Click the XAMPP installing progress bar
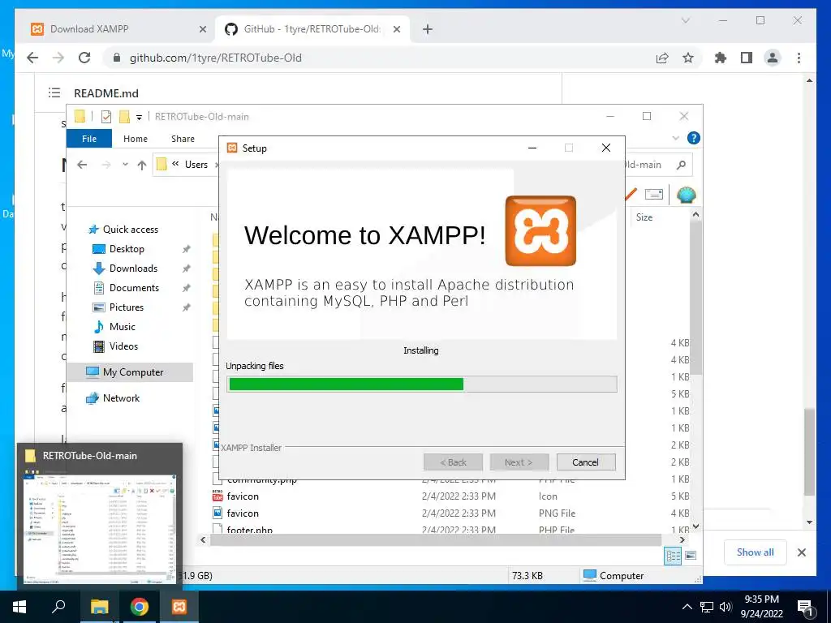 pyautogui.click(x=422, y=384)
